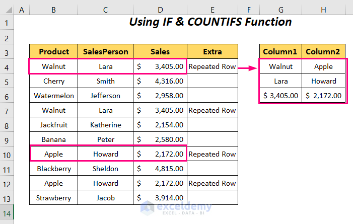353x224 pixels.
Task: Click the Product header cell
Action: click(x=54, y=52)
